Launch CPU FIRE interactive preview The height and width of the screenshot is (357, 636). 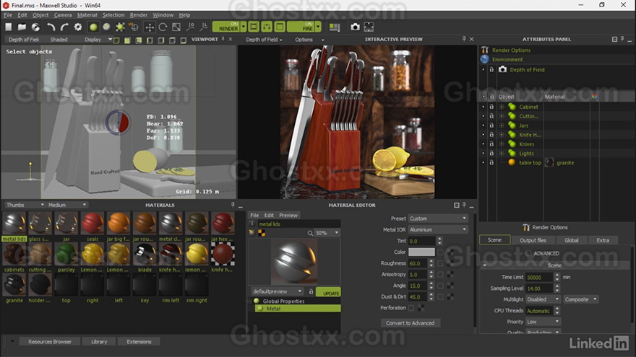point(301,27)
